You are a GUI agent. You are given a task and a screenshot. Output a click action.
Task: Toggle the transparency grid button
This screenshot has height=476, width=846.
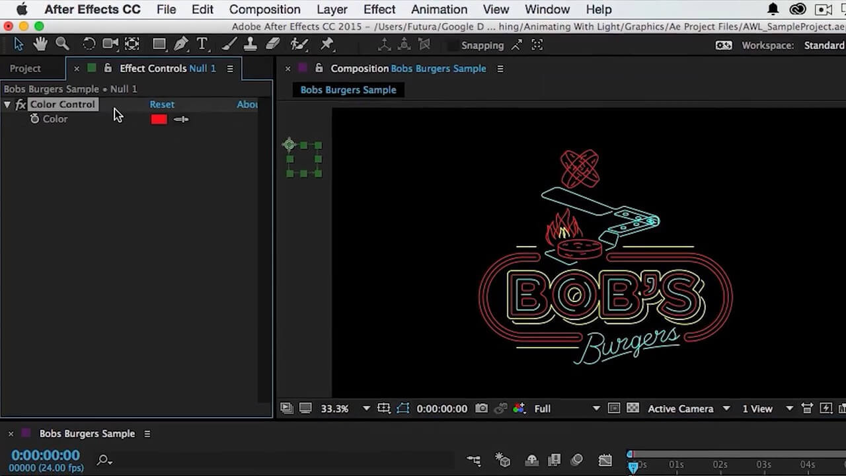pyautogui.click(x=633, y=409)
